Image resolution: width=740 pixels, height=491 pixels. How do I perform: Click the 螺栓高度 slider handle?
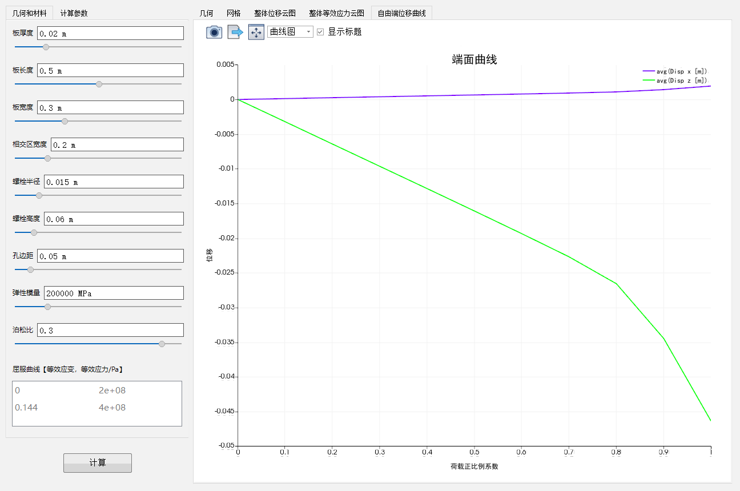pyautogui.click(x=34, y=232)
